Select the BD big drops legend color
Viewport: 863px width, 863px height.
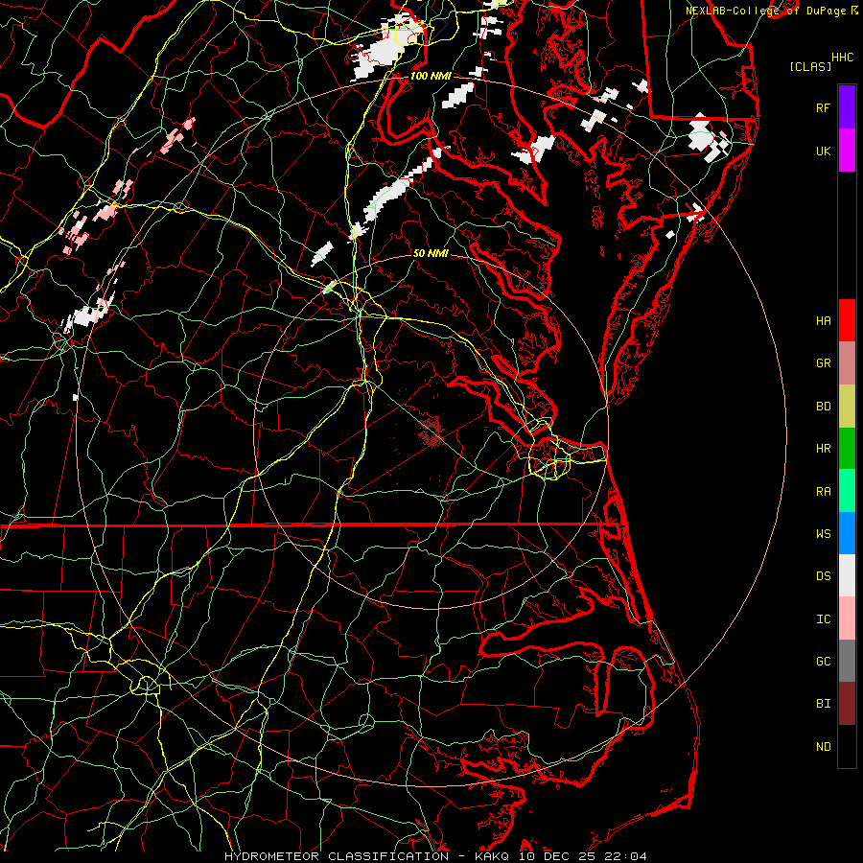pyautogui.click(x=847, y=407)
